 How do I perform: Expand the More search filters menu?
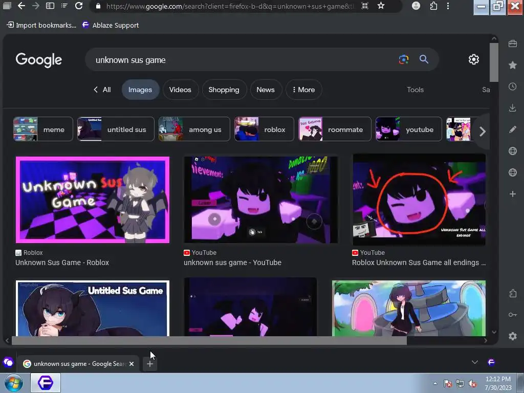(x=304, y=90)
